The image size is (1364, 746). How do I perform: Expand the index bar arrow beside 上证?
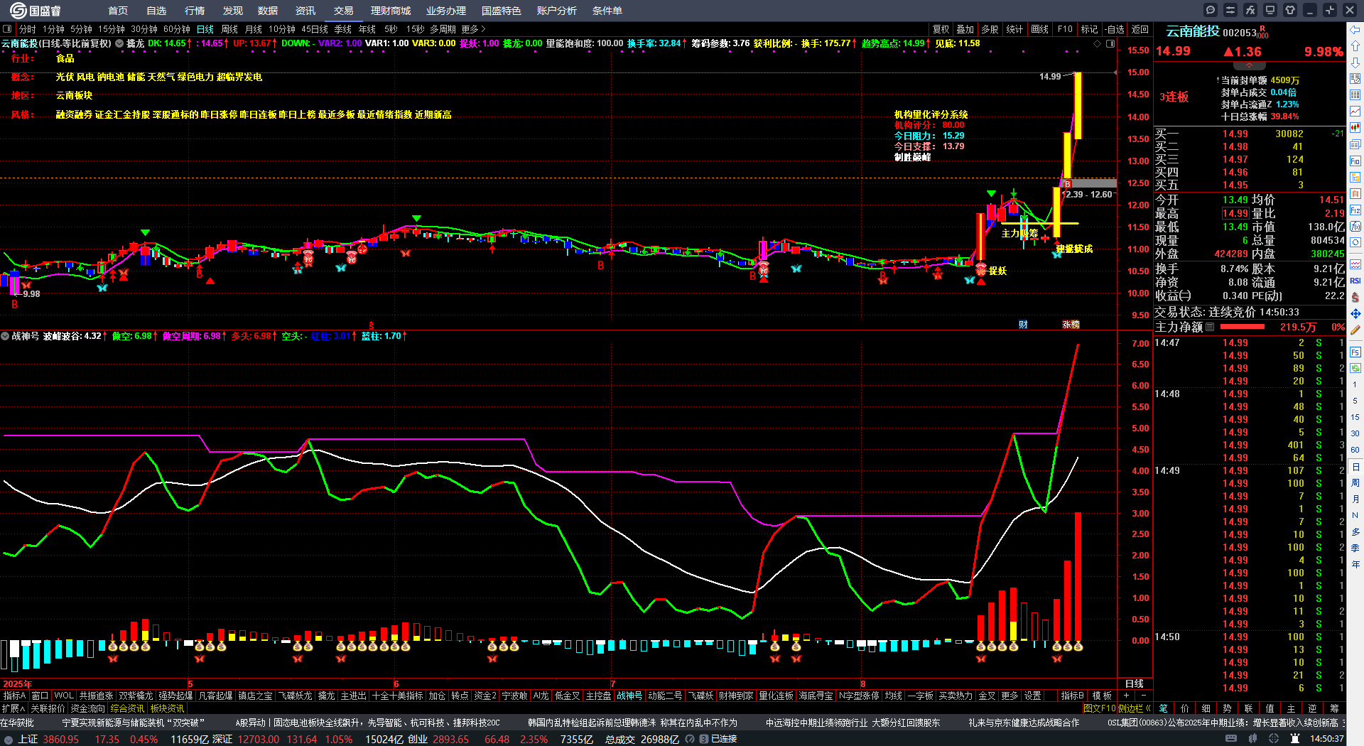click(x=9, y=739)
